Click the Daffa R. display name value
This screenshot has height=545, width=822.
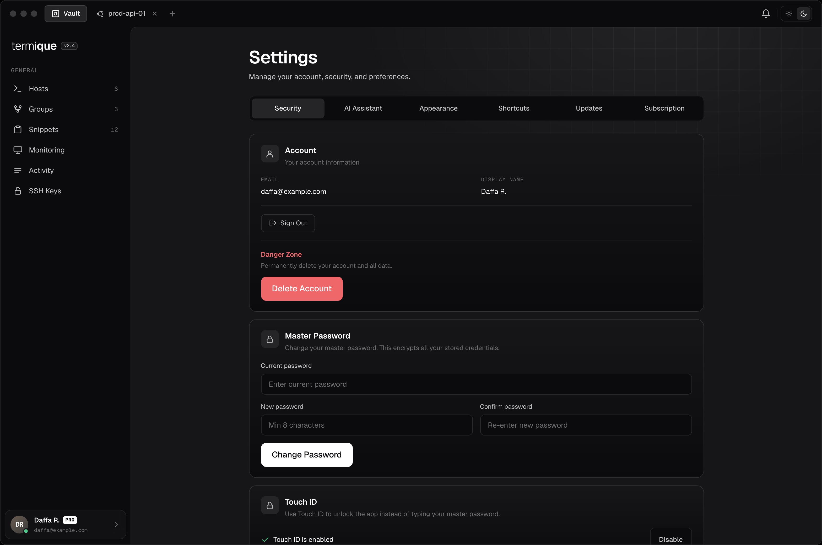coord(493,192)
